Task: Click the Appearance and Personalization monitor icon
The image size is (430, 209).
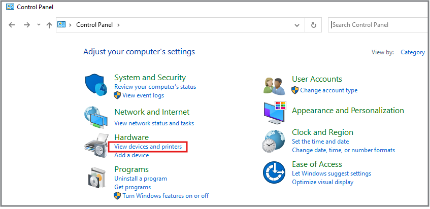Action: click(275, 112)
